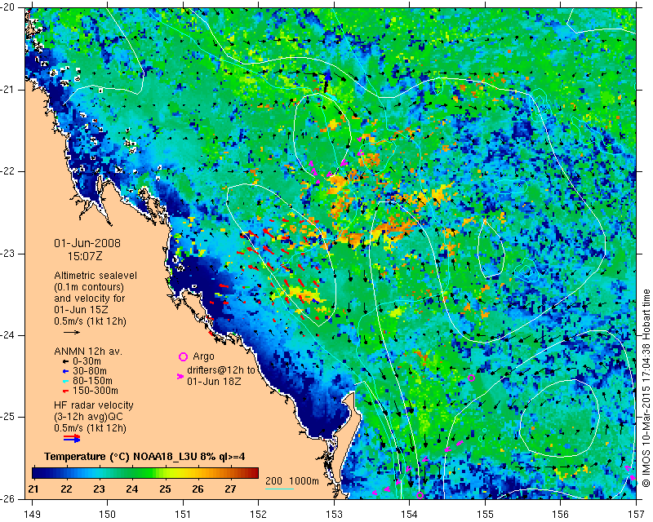Click the green 24°C section of colorbar
This screenshot has height=522, width=653.
coord(132,473)
